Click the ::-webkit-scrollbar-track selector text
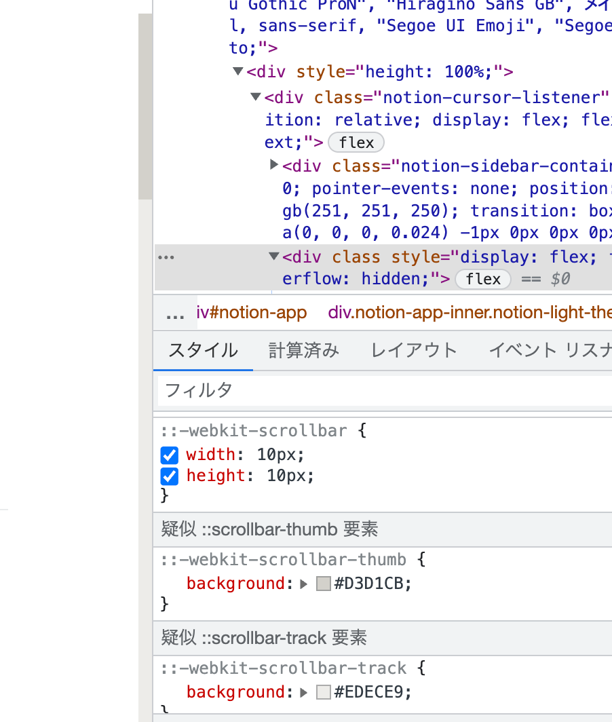 point(283,668)
